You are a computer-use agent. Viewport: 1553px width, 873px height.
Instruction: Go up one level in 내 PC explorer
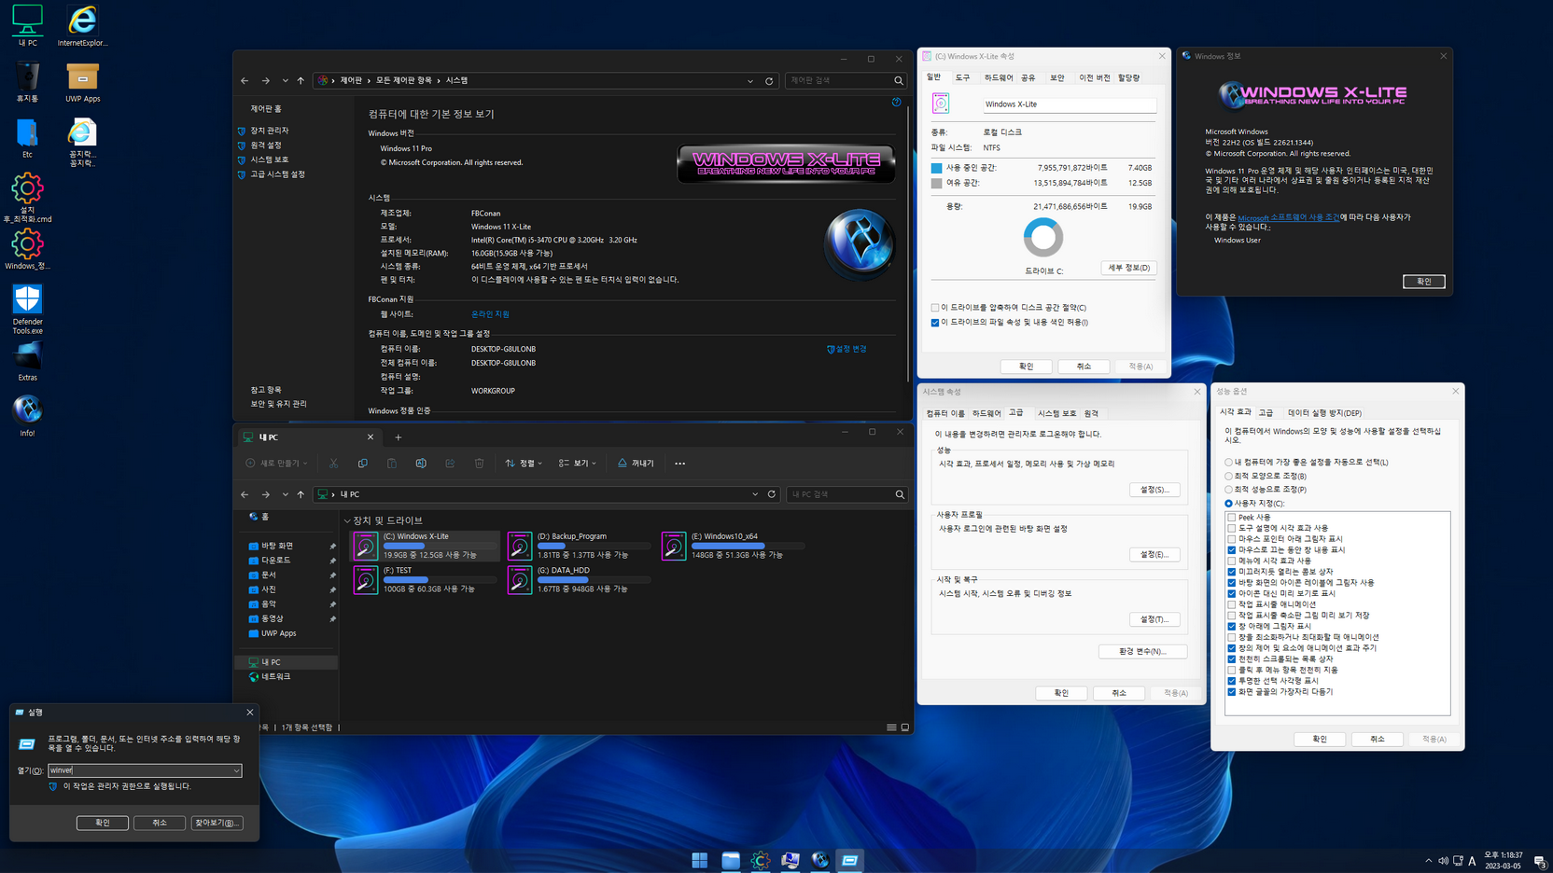coord(301,494)
